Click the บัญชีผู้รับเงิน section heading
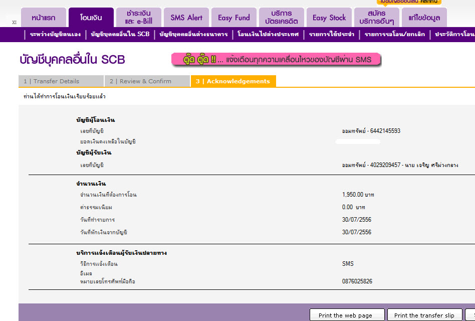The width and height of the screenshot is (475, 321). point(94,153)
